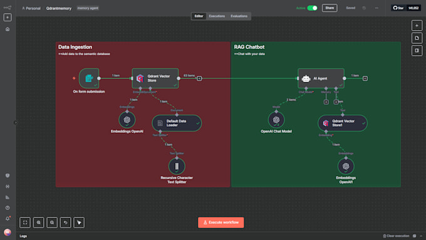Screen dimensions: 426x240
Task: Open the workflow history icon
Action: pos(364,8)
